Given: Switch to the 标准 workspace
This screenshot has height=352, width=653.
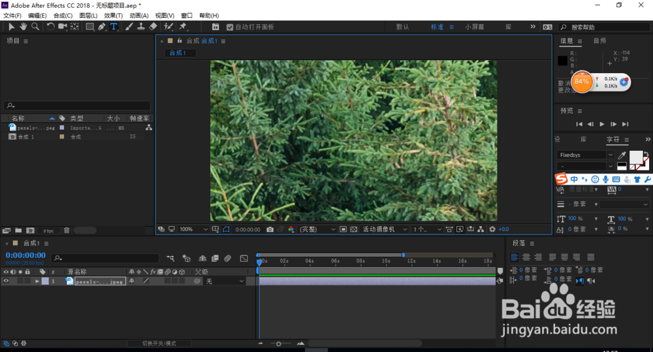Looking at the screenshot, I should point(437,27).
